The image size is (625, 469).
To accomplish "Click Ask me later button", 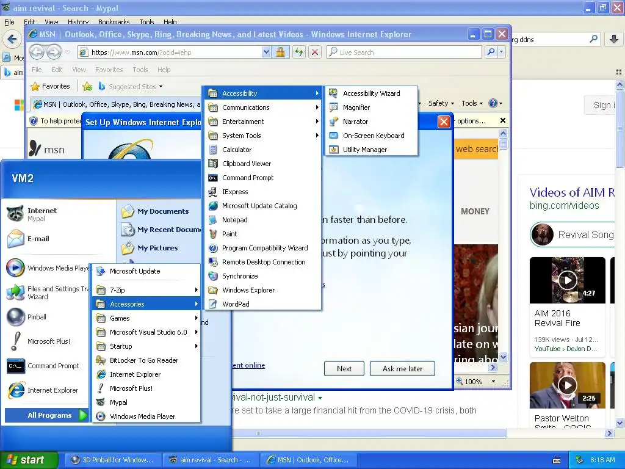I will coord(402,368).
